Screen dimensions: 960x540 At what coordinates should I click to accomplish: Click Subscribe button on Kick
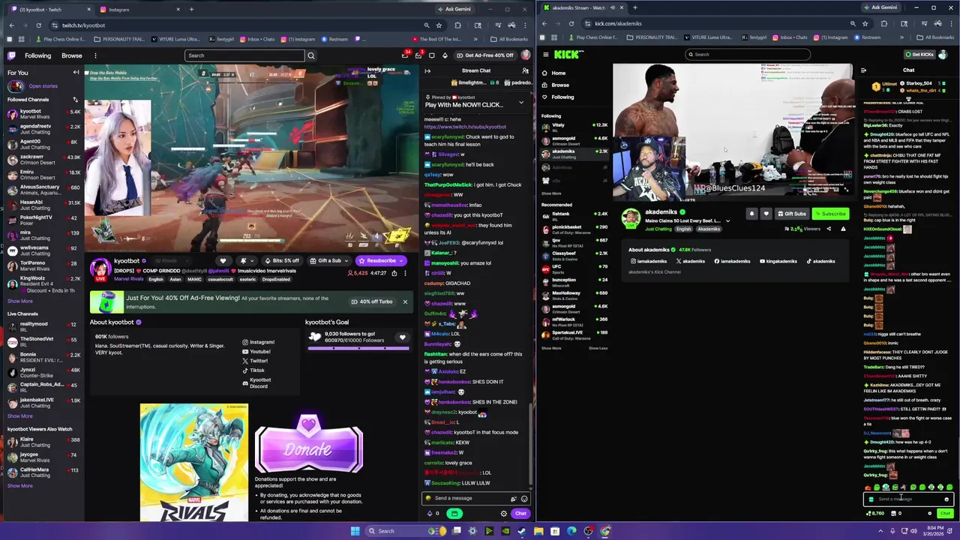(830, 214)
